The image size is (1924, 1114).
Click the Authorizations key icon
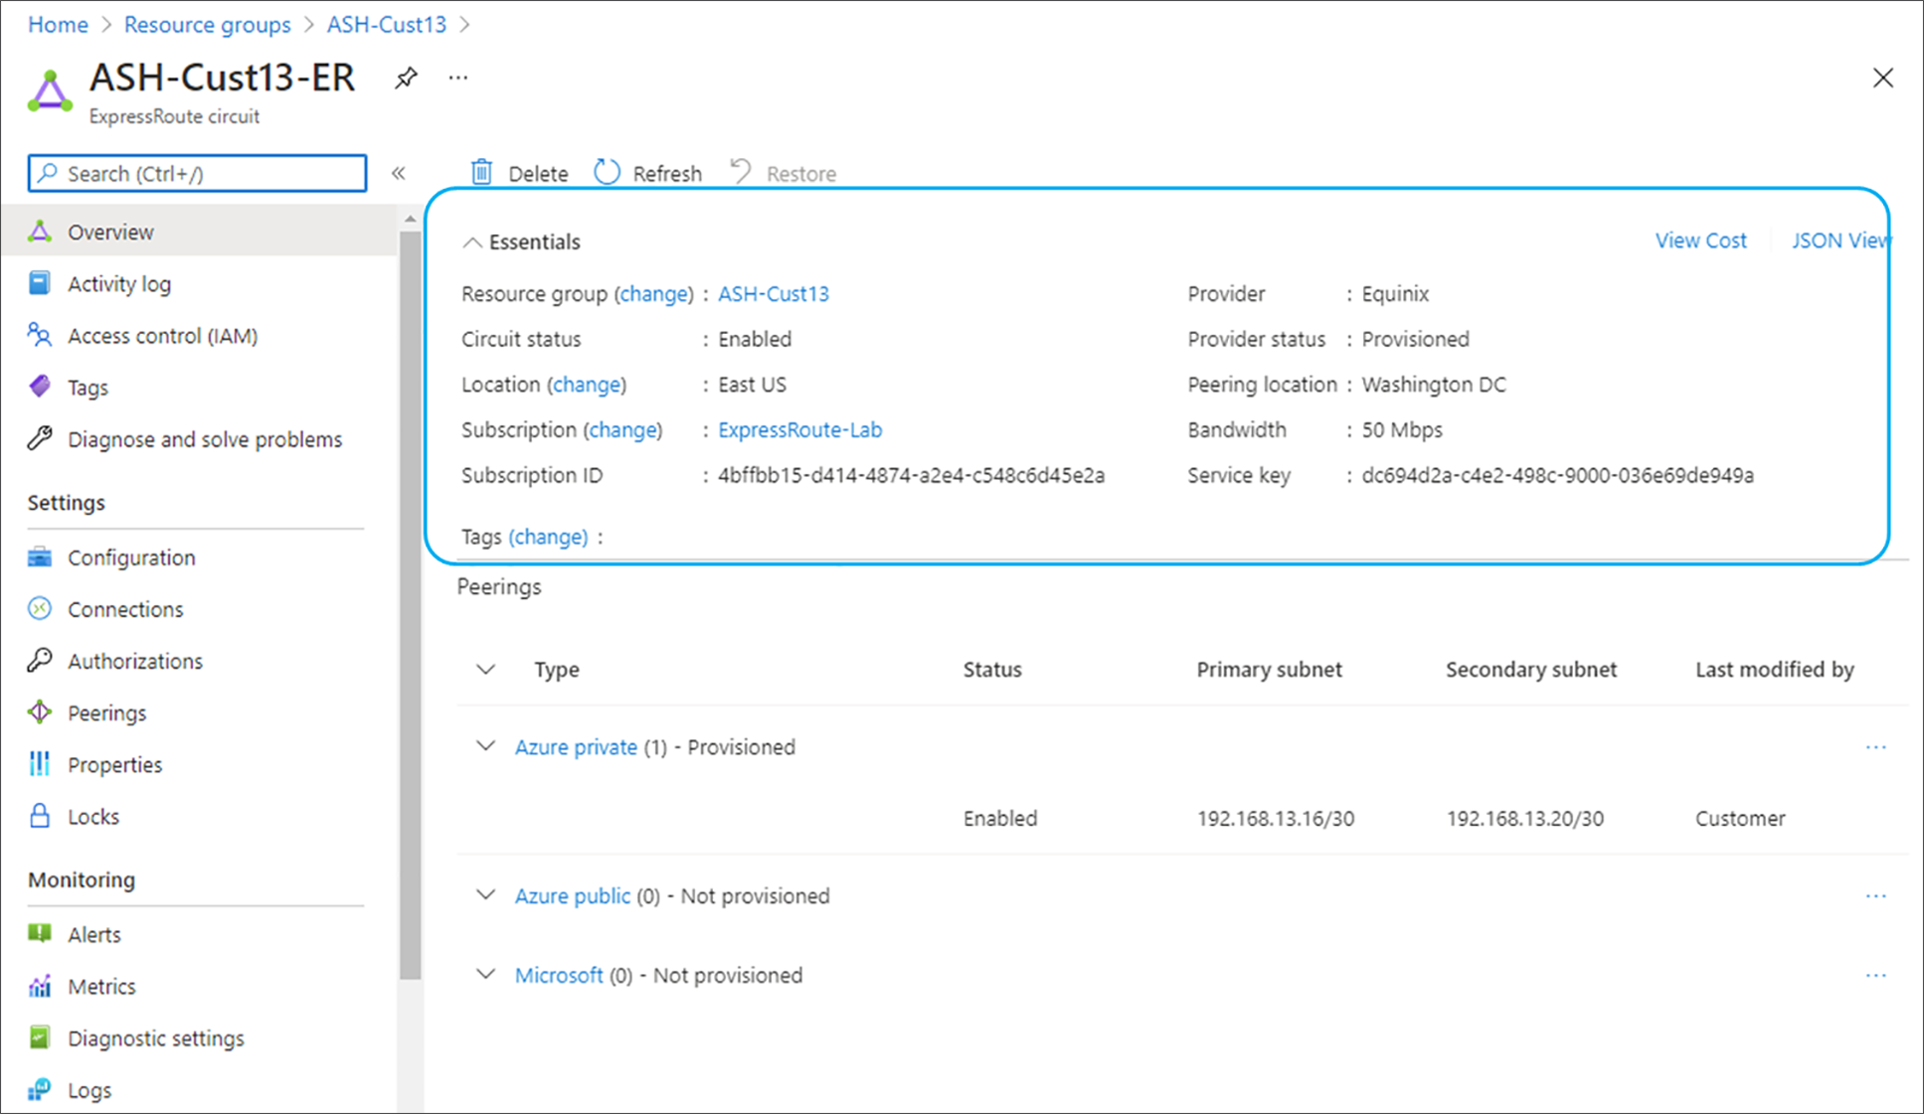40,660
